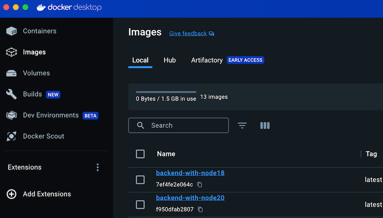Click the latest tag of backend-with-node20
Screen dimensions: 383x218
point(373,205)
